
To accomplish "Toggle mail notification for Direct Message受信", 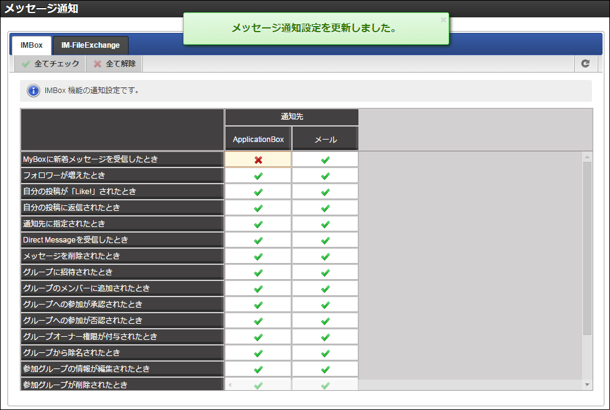I will click(325, 240).
